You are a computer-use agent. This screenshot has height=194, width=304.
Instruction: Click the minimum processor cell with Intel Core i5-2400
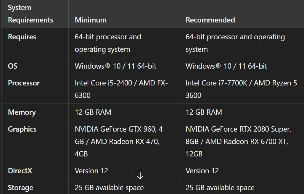tap(121, 89)
